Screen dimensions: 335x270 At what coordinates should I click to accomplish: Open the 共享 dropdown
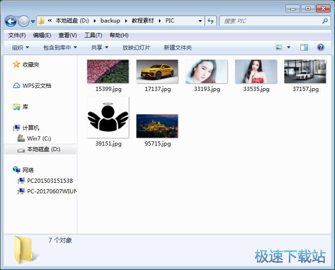pyautogui.click(x=100, y=47)
